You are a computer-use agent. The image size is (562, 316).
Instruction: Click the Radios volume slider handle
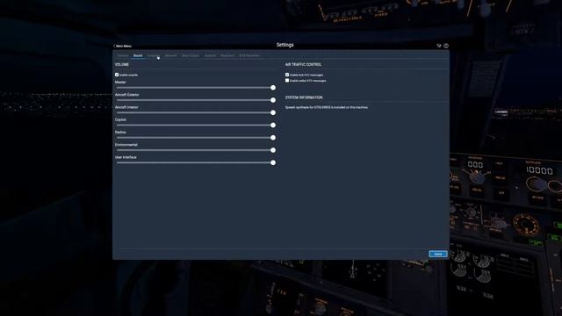[273, 138]
